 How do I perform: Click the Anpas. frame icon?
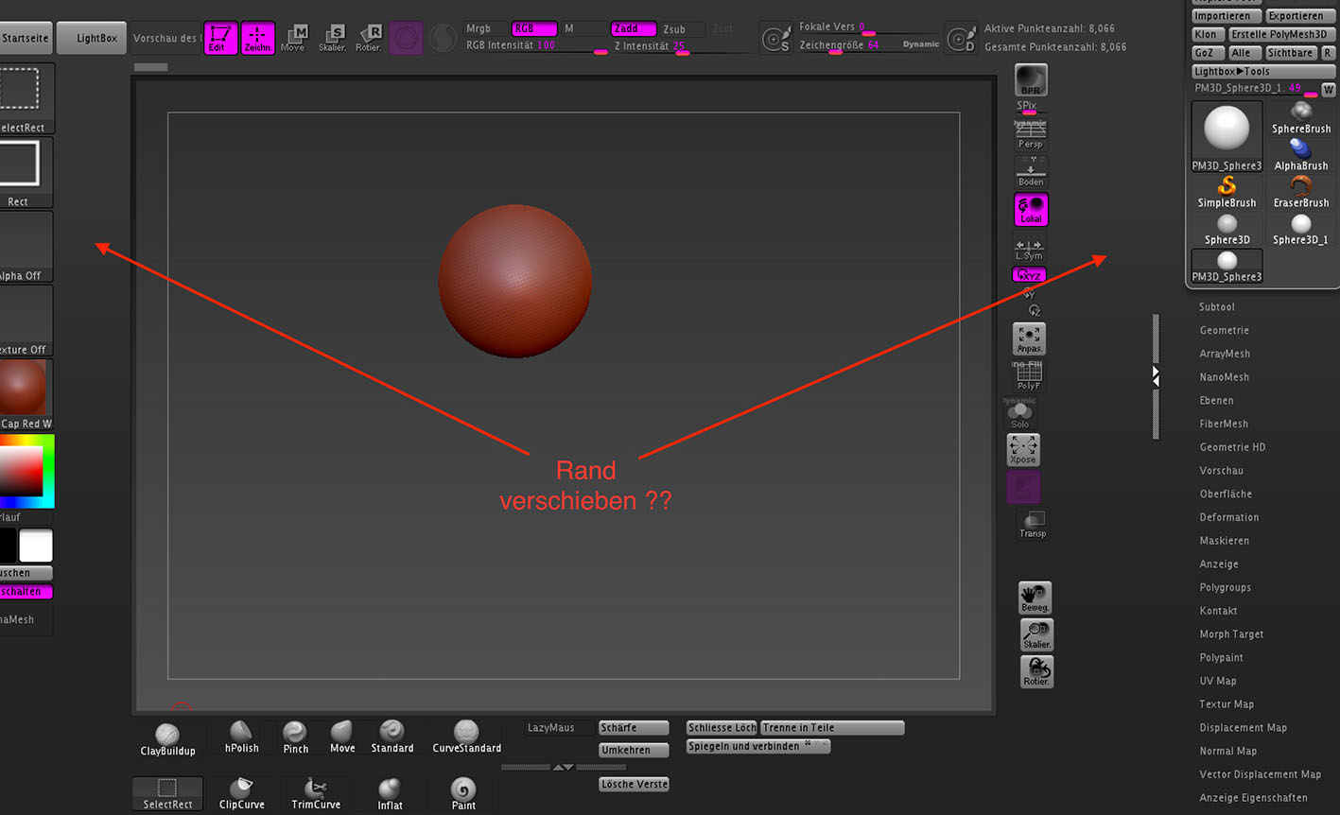[x=1029, y=338]
